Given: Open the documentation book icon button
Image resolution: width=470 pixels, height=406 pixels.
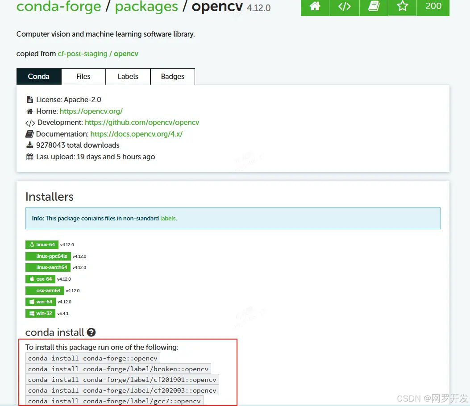Looking at the screenshot, I should 374,7.
